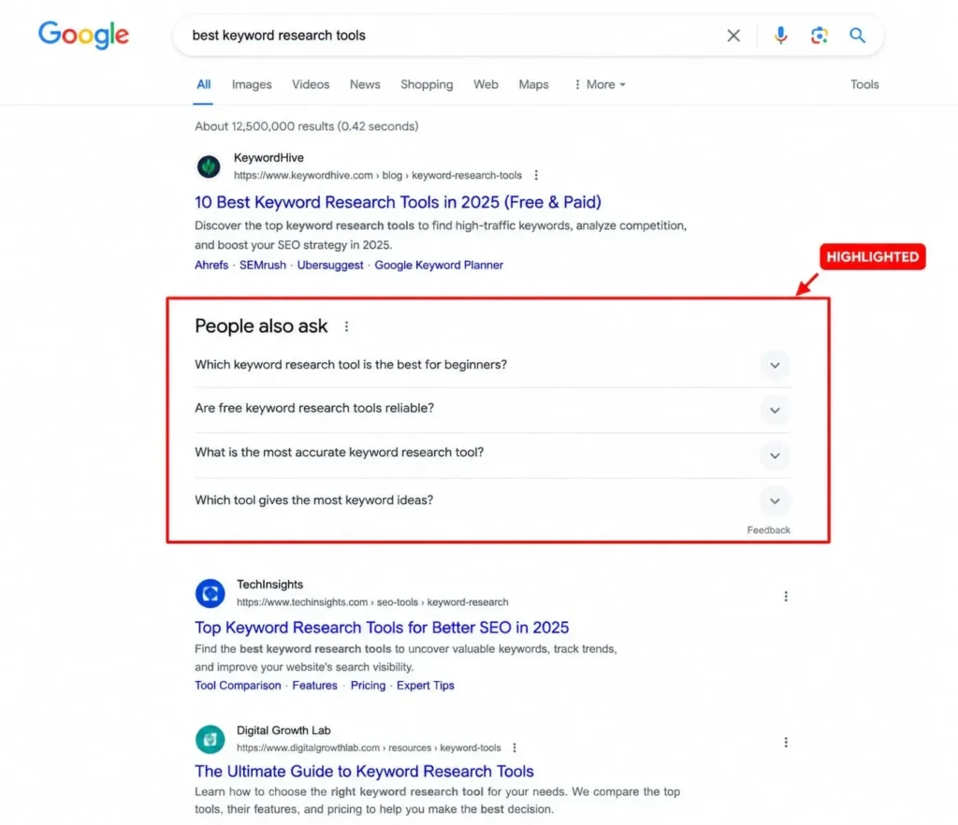Follow the Ahrefs sitelink
This screenshot has width=958, height=825.
(x=211, y=265)
